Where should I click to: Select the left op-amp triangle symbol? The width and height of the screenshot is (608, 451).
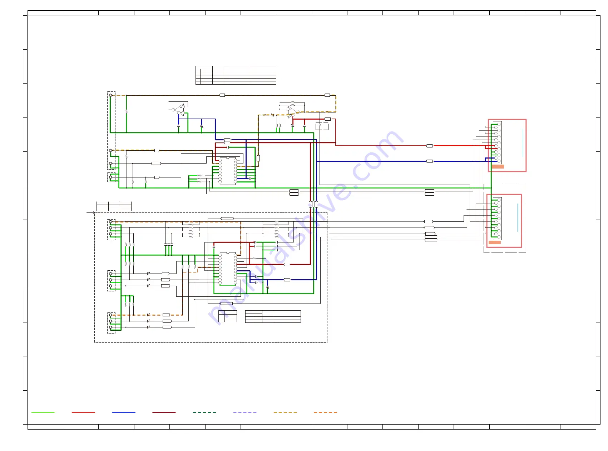point(179,109)
